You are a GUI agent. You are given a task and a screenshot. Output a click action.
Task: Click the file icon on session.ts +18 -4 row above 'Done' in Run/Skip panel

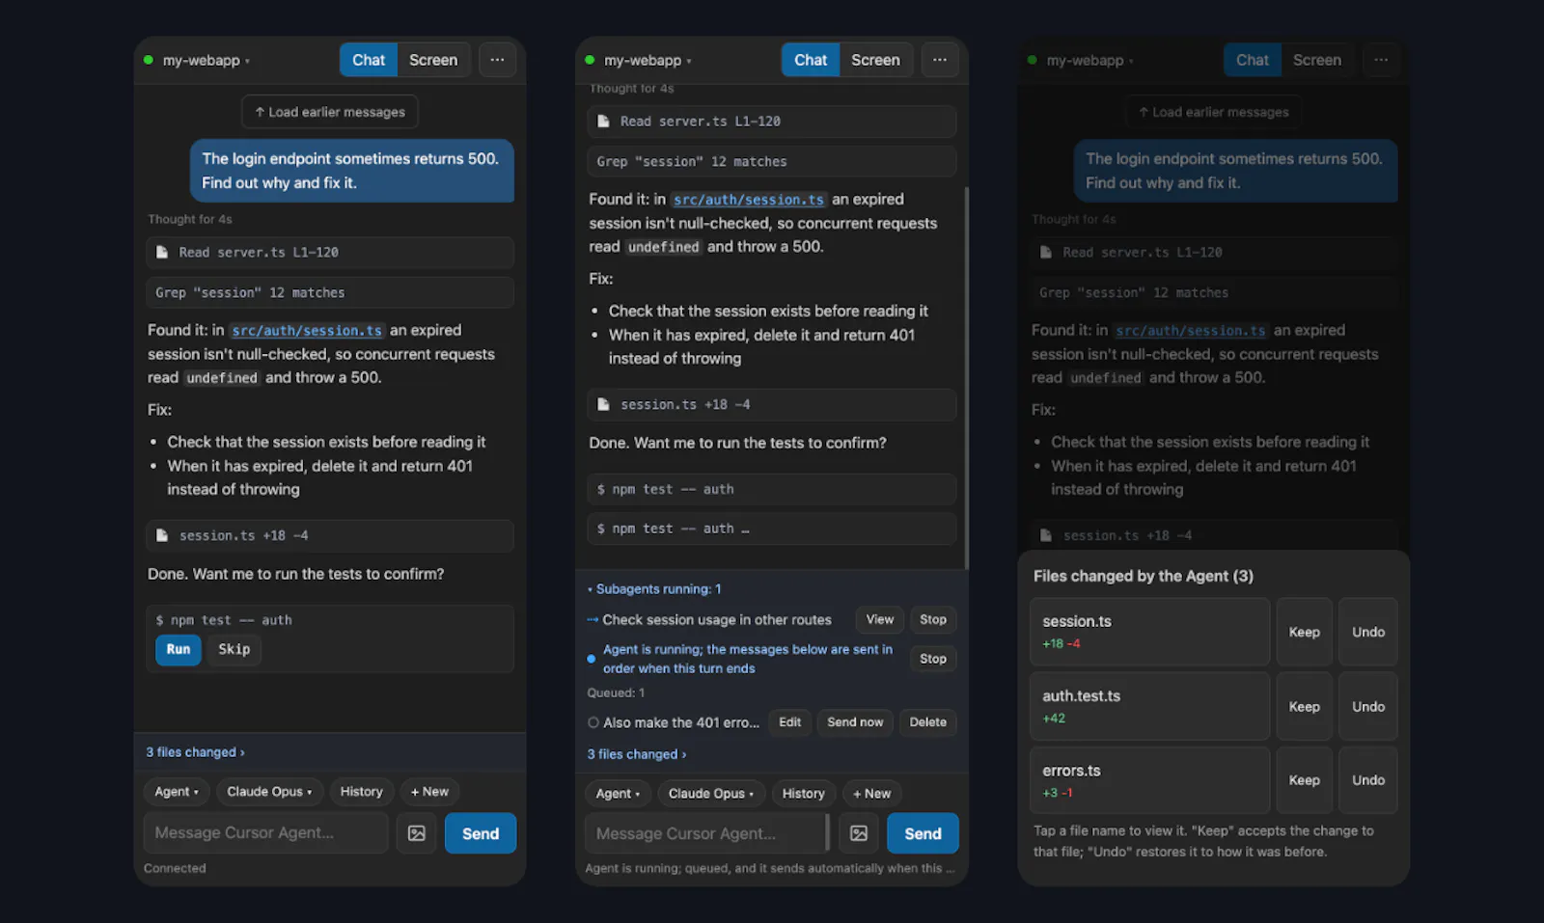coord(162,535)
